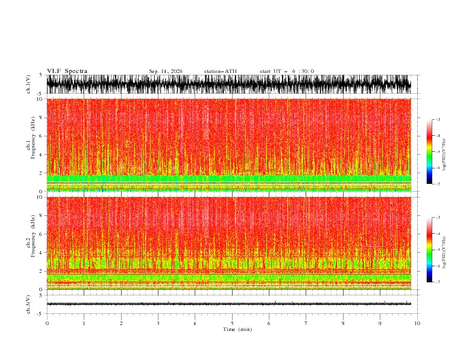Viewport: 470px width, 363px height.
Task: Click the ch.3(V) axis label
Action: (x=28, y=304)
